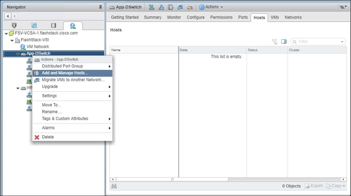This screenshot has height=196, width=351.
Task: Open the VMs and Templates view tab
Action: tap(34, 25)
